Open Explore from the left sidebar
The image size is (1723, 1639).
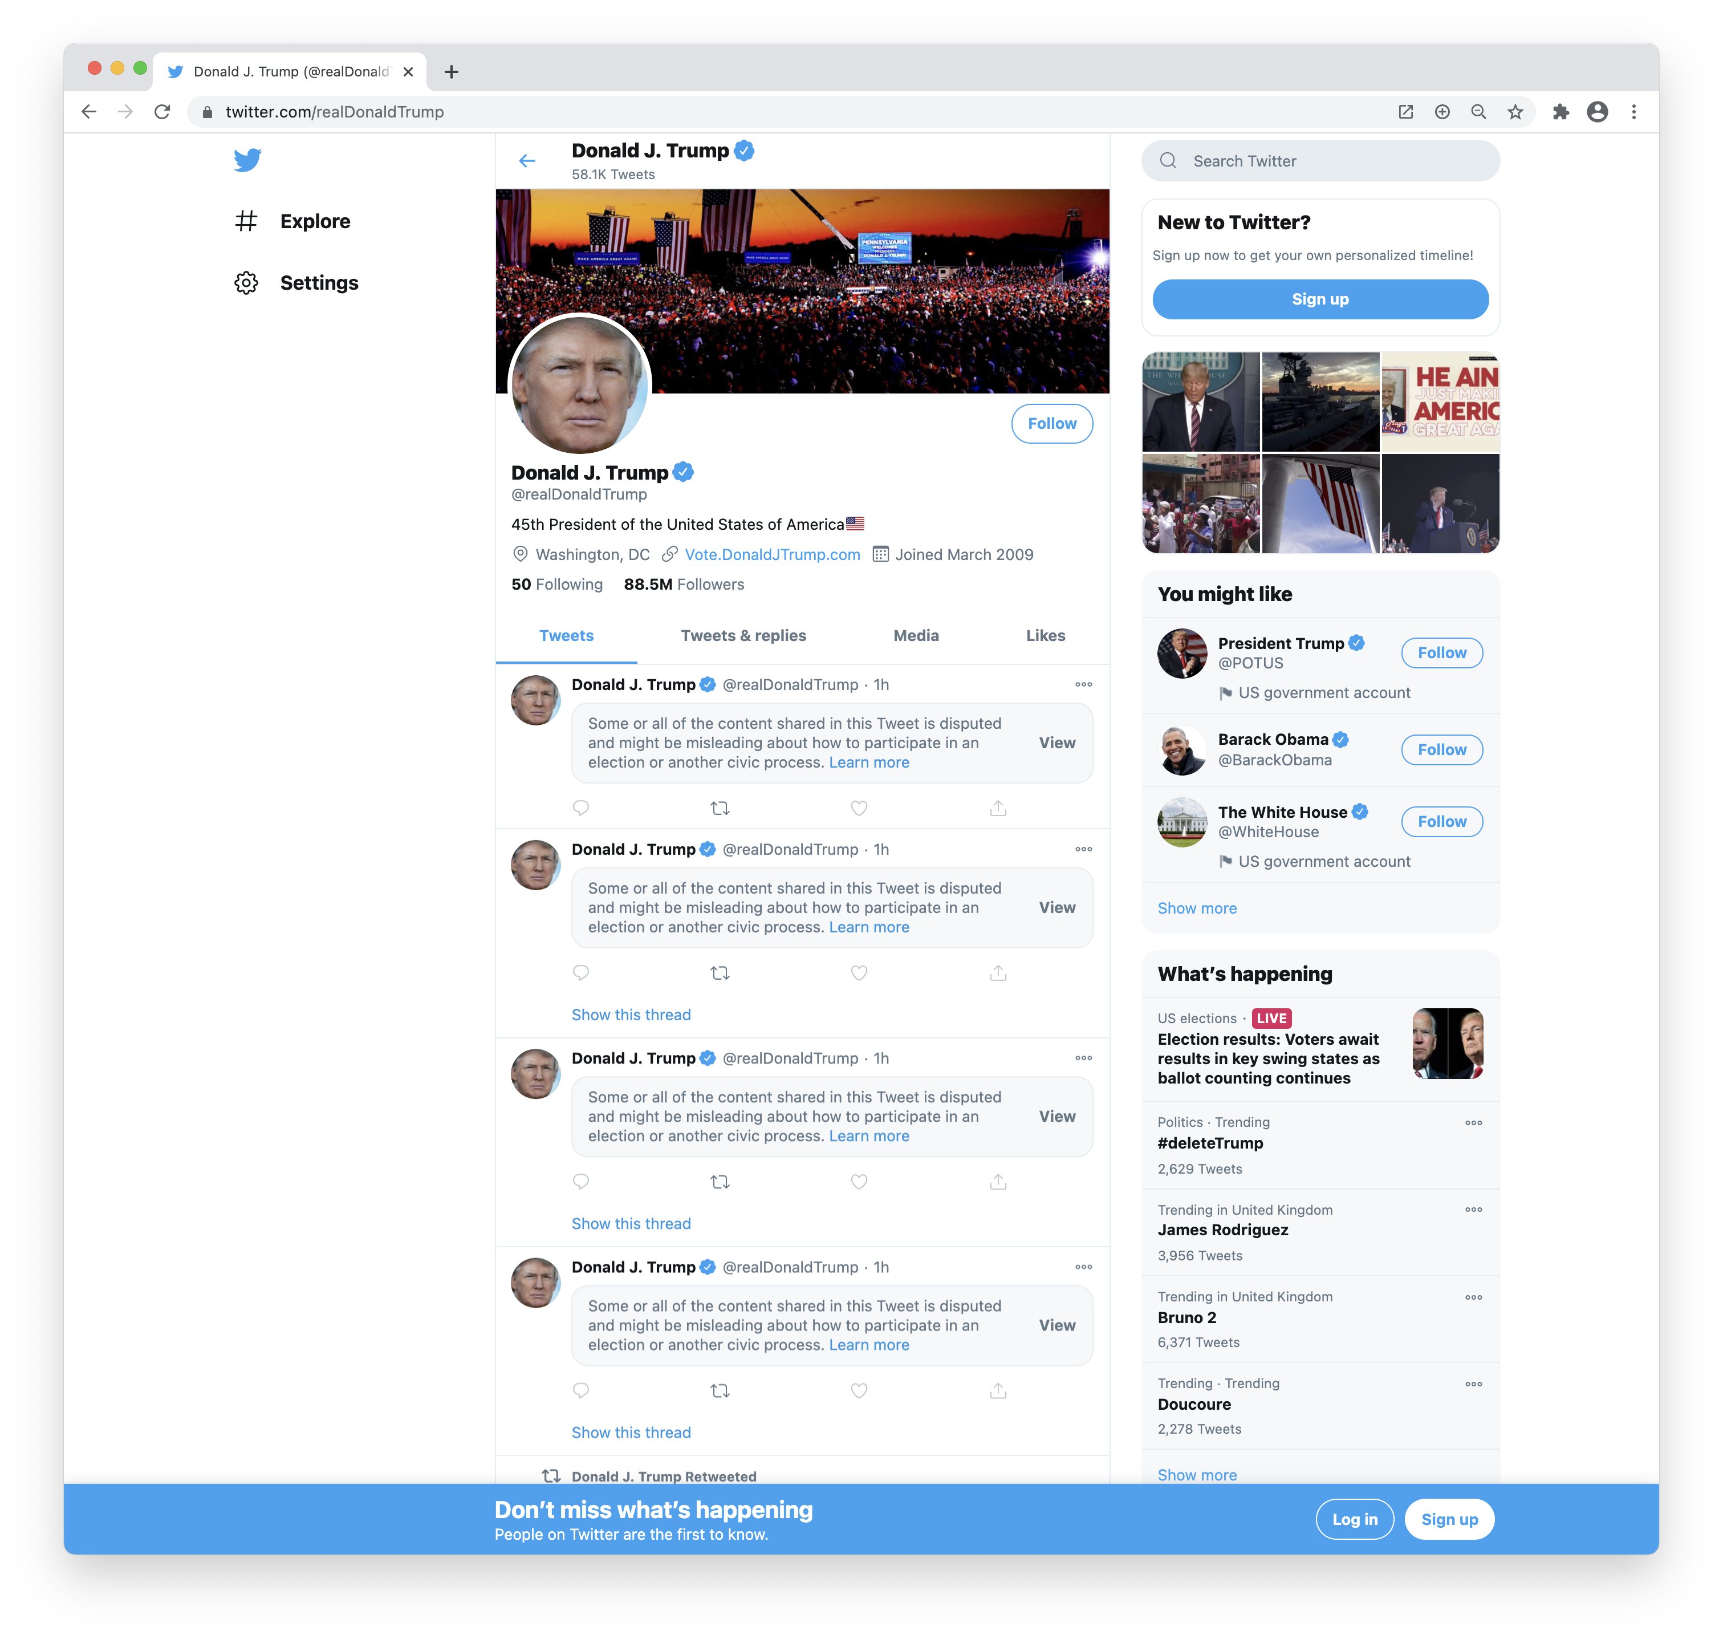point(292,221)
